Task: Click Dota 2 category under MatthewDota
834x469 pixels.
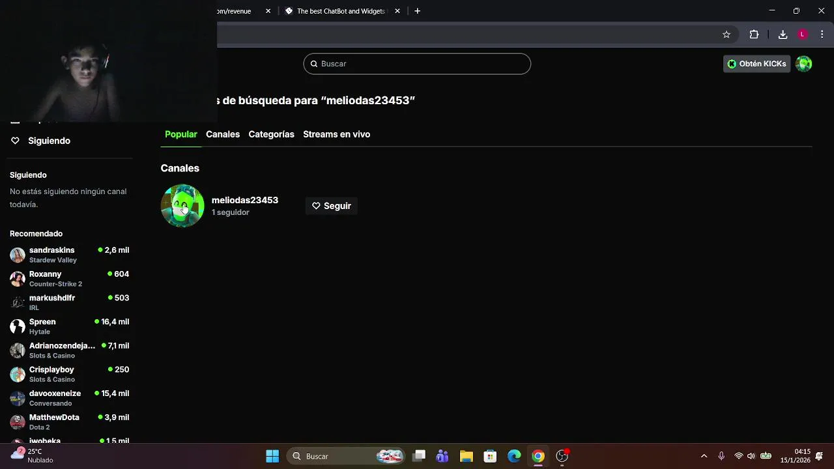Action: pos(39,427)
